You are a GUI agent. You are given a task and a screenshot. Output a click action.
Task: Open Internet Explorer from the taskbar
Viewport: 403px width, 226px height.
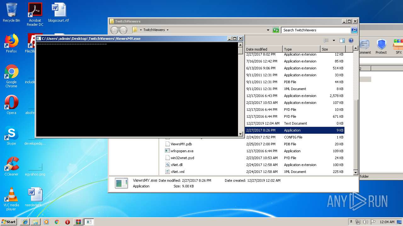point(25,222)
